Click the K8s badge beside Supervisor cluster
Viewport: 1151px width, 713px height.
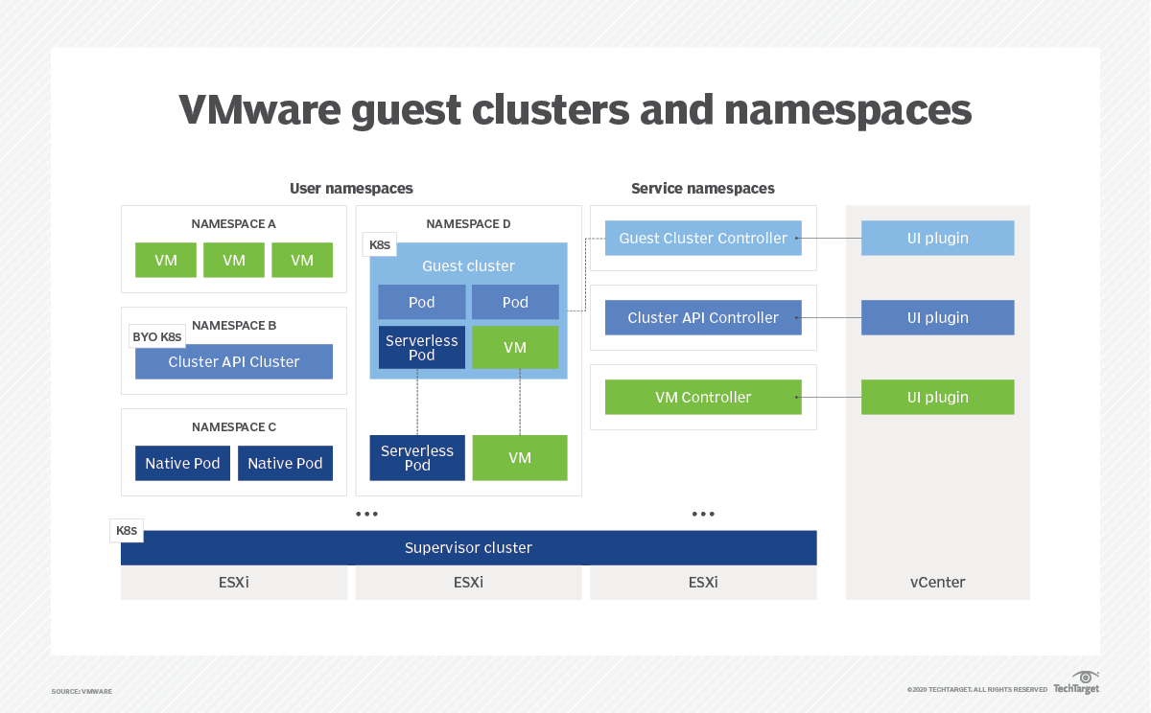126,530
